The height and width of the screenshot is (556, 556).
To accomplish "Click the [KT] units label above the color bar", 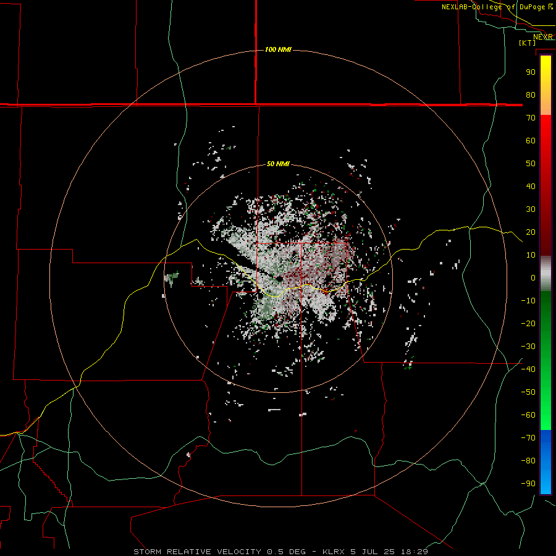I will [528, 43].
